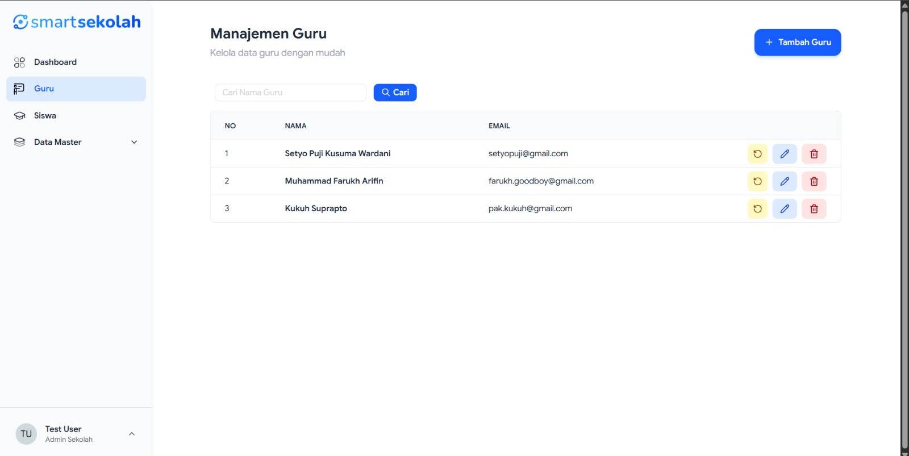Click reset icon for Muhammad Farukh Arifin
909x456 pixels.
click(757, 181)
